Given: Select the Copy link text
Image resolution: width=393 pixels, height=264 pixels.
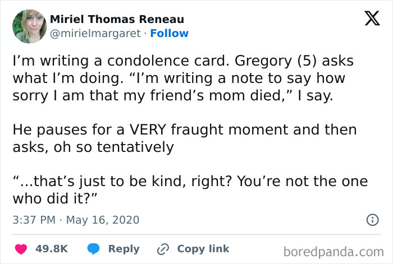Looking at the screenshot, I should (x=203, y=248).
